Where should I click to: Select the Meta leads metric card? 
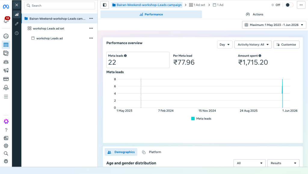[x=138, y=60]
